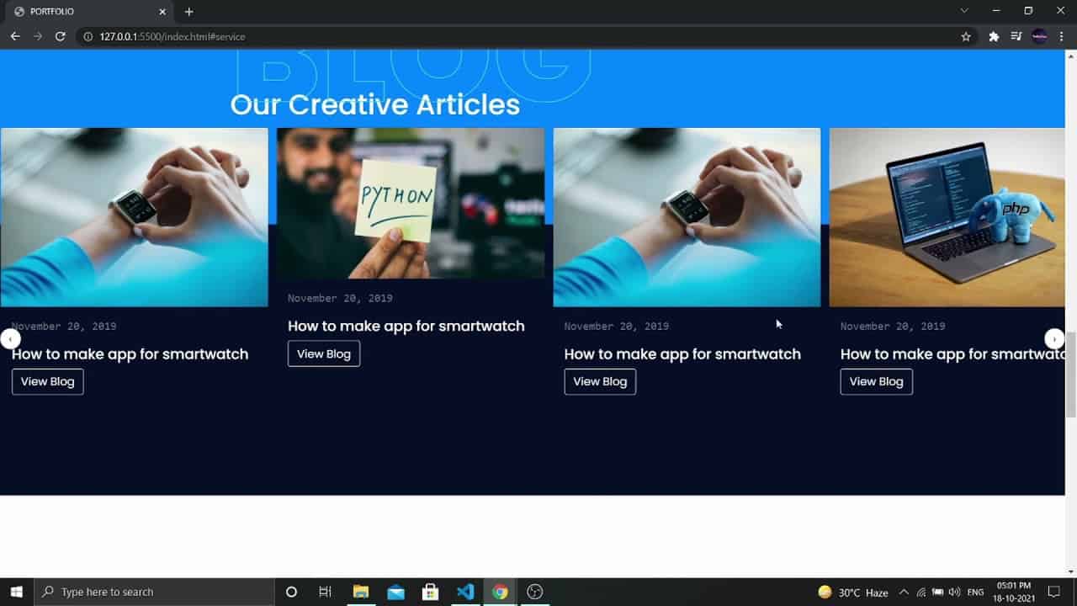Open the Windows Start menu
This screenshot has width=1077, height=606.
tap(16, 592)
